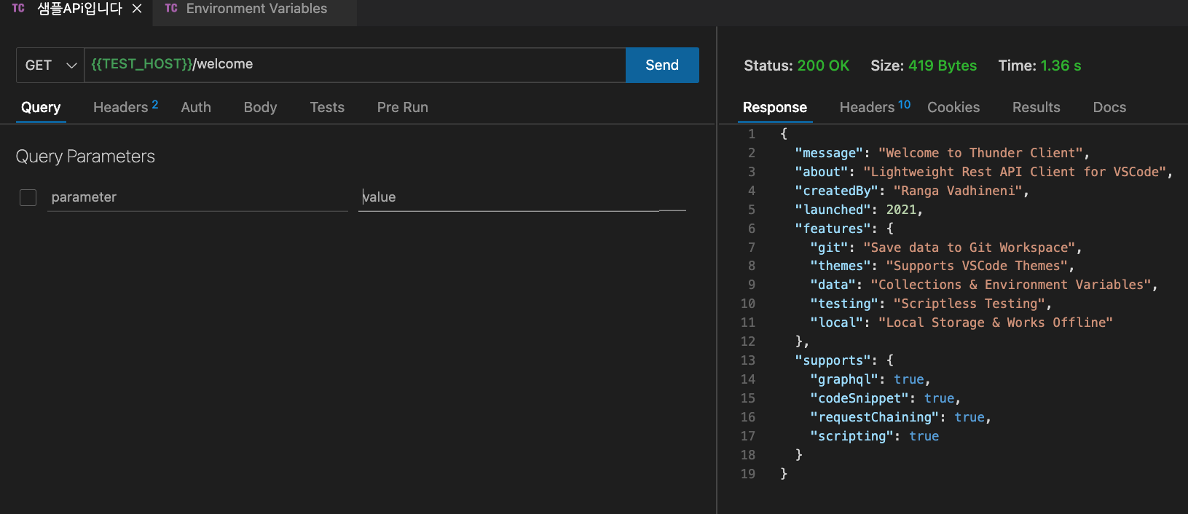Open the Cookies tab
The height and width of the screenshot is (514, 1188).
953,108
